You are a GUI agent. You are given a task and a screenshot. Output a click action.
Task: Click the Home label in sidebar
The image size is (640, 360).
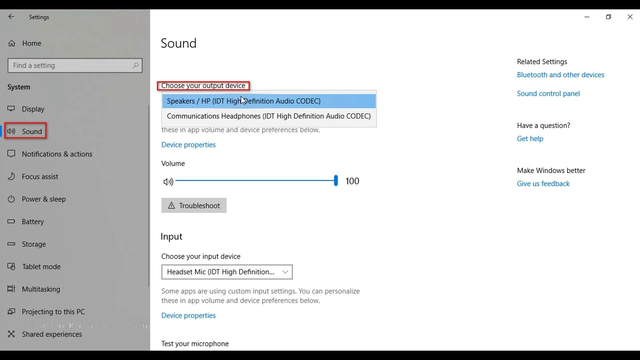tap(32, 43)
